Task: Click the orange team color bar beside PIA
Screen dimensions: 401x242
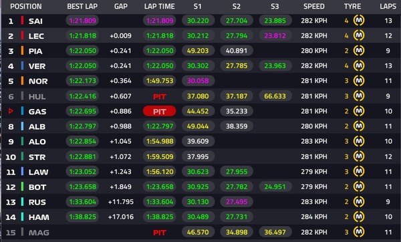Action: [x=22, y=51]
